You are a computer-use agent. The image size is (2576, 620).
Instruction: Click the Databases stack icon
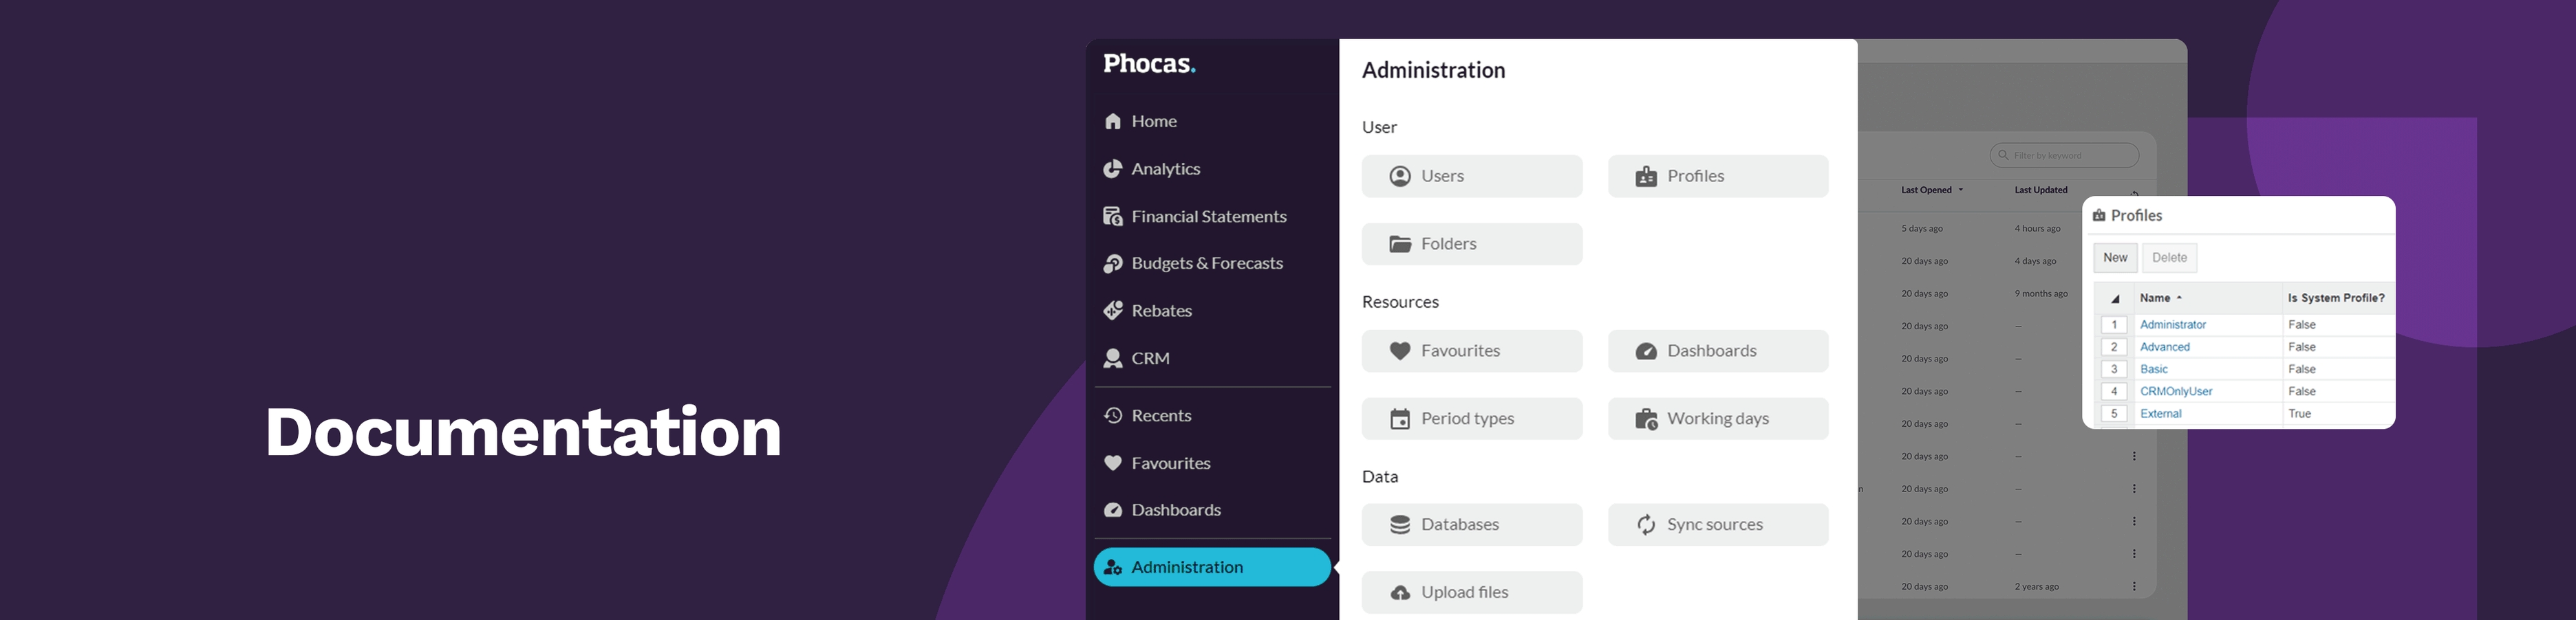click(x=1400, y=524)
